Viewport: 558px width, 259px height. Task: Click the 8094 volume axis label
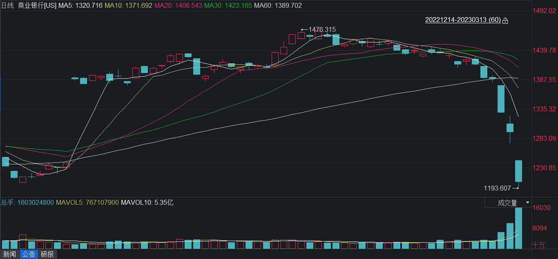pyautogui.click(x=540, y=228)
